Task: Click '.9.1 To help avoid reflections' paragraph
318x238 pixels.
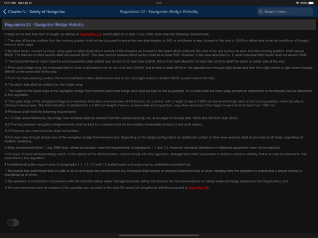Action: tap(122, 118)
